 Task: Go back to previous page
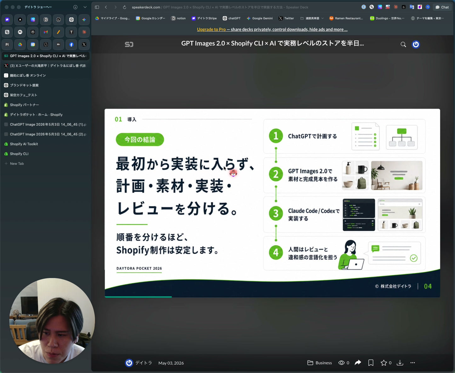click(x=106, y=7)
